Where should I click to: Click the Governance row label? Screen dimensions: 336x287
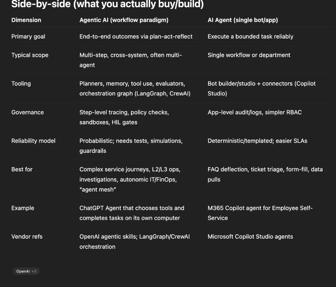pos(27,112)
